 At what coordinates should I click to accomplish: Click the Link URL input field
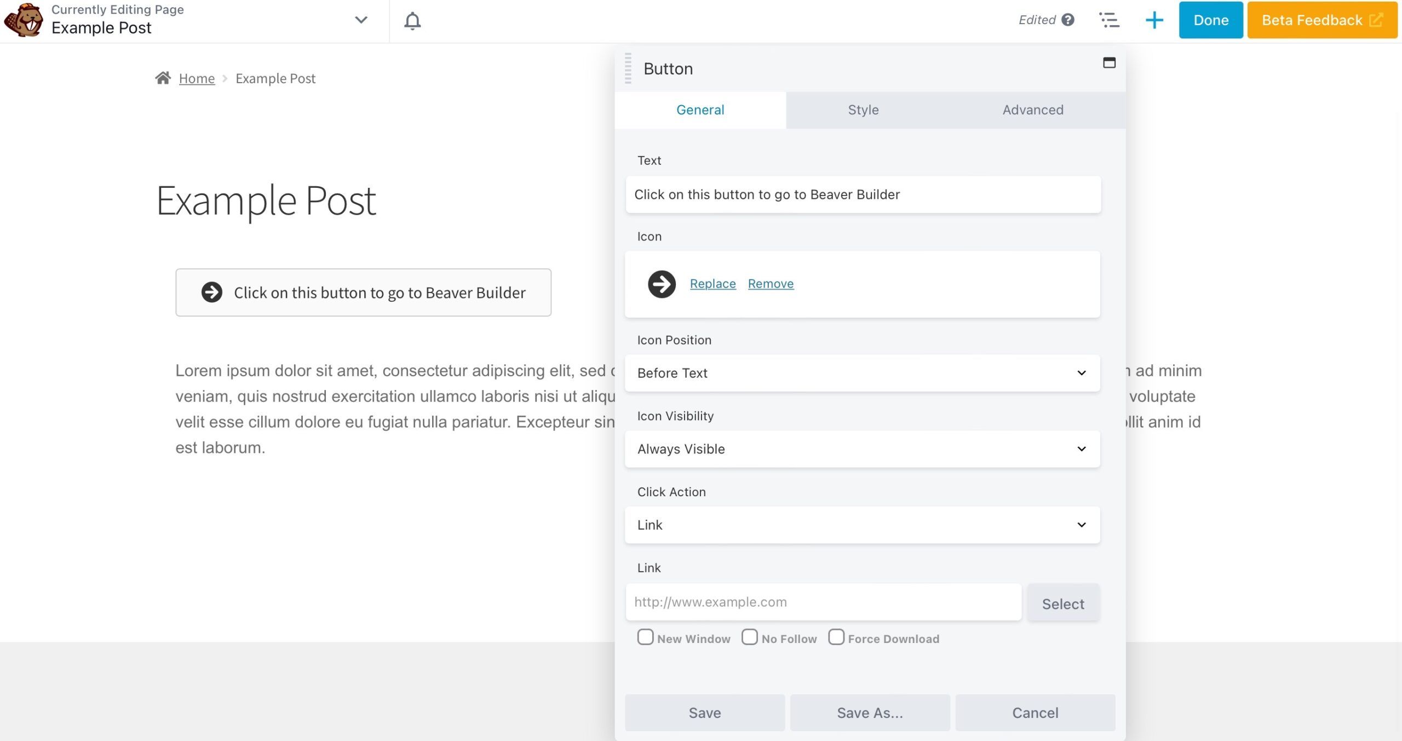tap(823, 602)
